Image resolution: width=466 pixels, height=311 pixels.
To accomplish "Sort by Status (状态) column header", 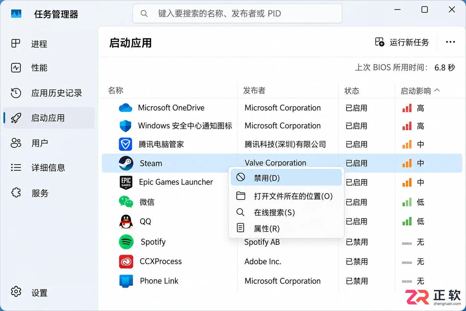I will point(352,91).
